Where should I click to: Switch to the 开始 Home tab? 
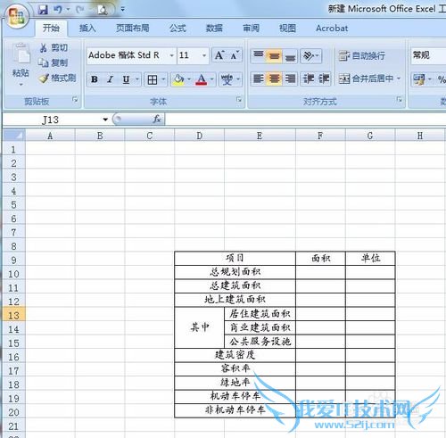point(51,29)
